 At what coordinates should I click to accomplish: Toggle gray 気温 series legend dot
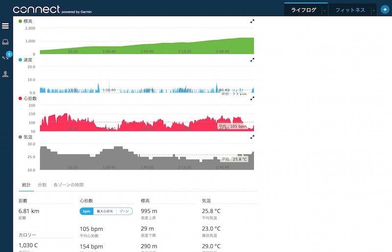click(20, 137)
